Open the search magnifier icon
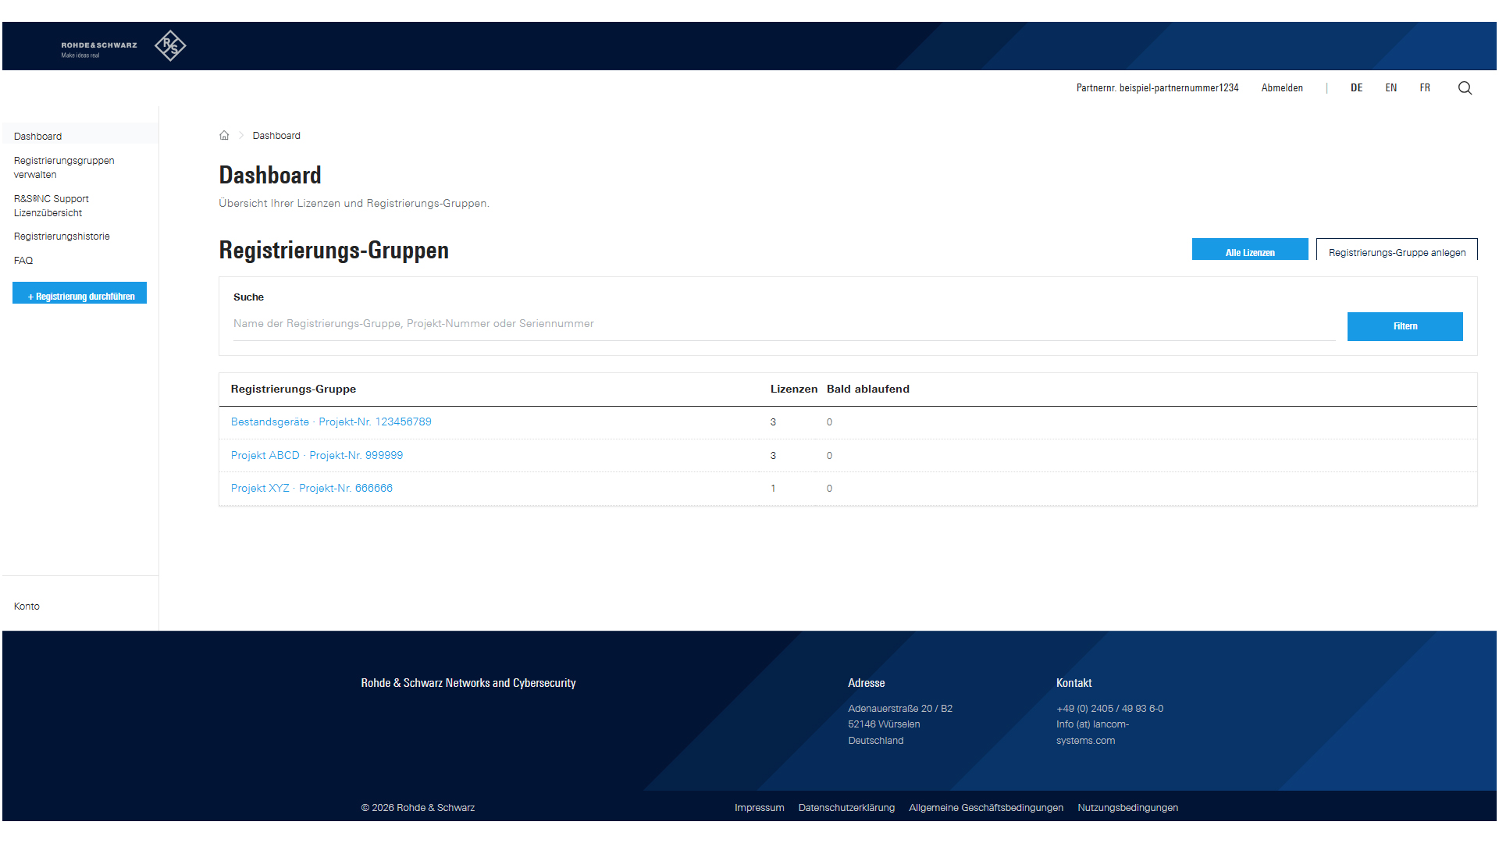The width and height of the screenshot is (1499, 843). [x=1465, y=88]
